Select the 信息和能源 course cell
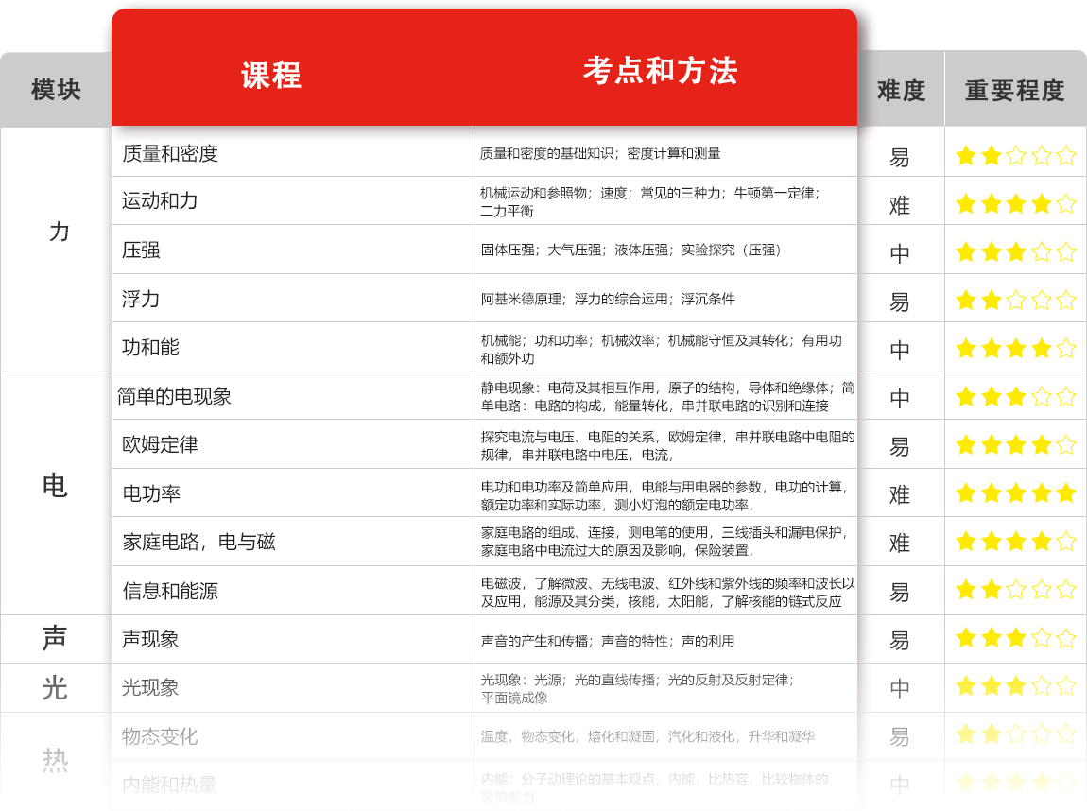This screenshot has height=811, width=1087. [293, 591]
